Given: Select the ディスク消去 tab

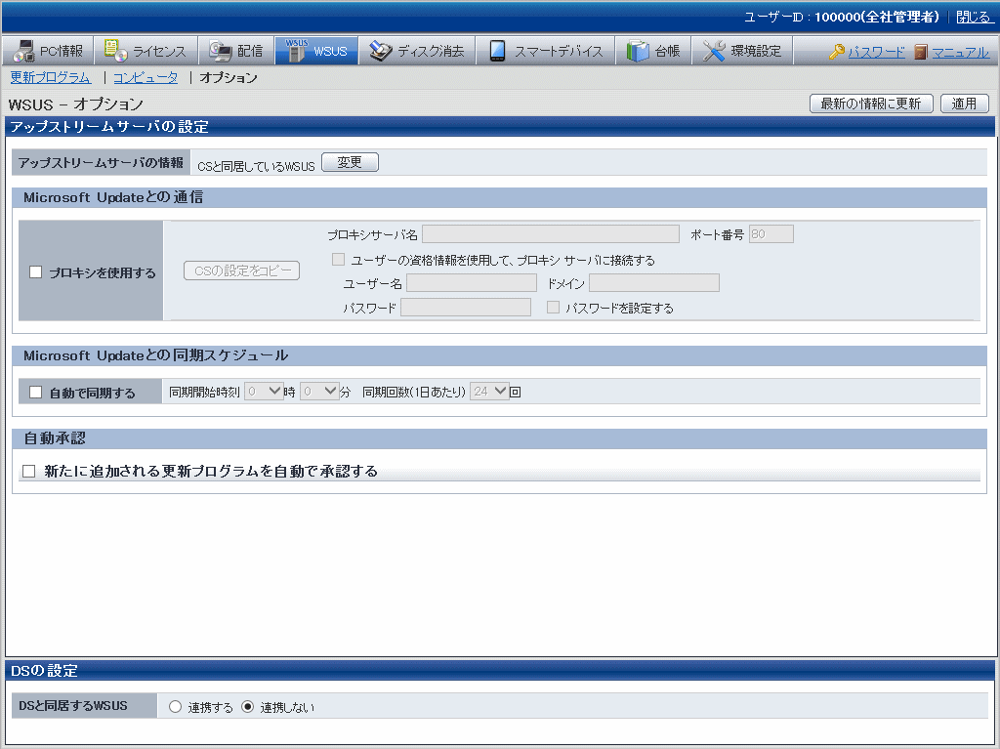Looking at the screenshot, I should click(x=417, y=51).
